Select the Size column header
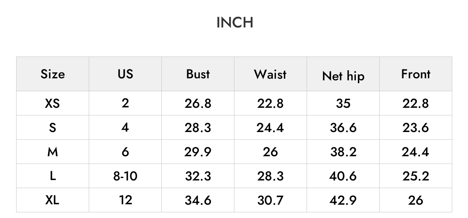This screenshot has height=218, width=468. [52, 74]
